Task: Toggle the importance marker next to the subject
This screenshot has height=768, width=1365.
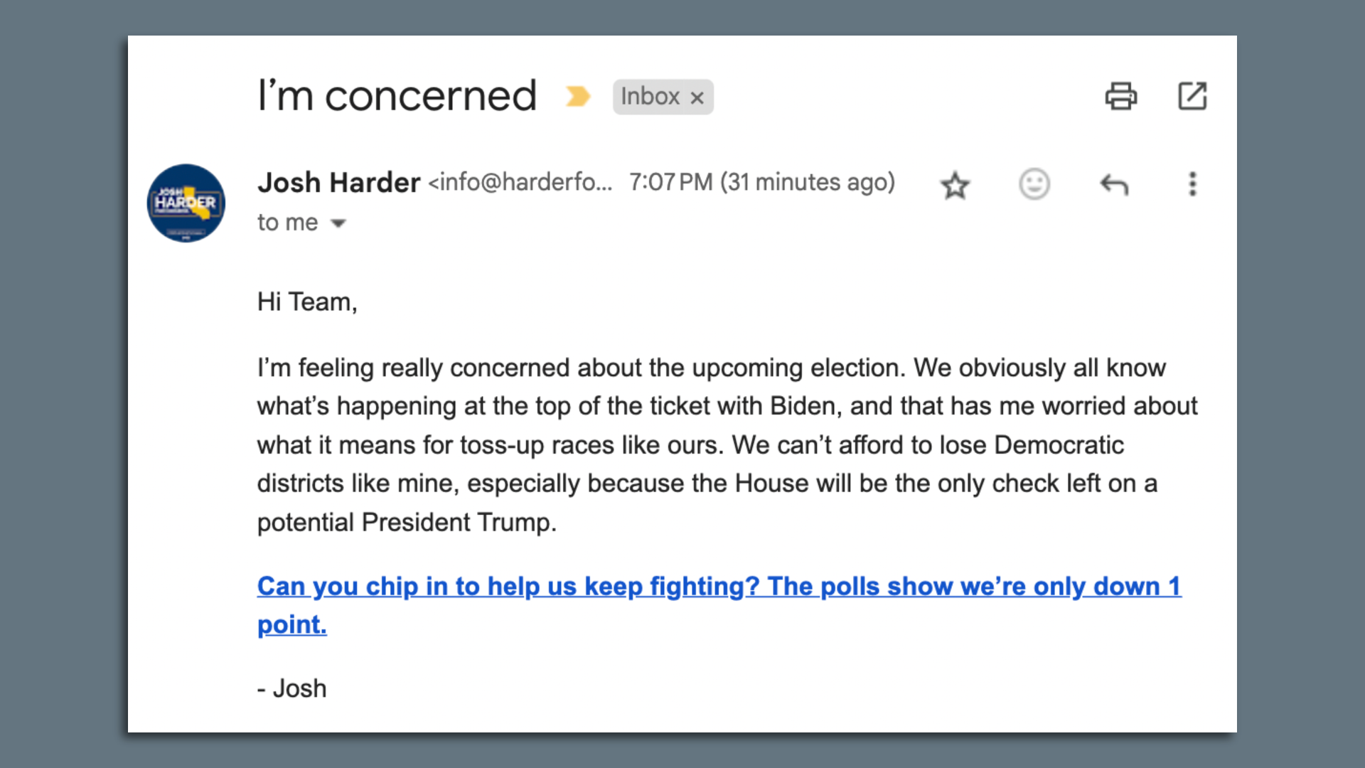Action: point(579,95)
